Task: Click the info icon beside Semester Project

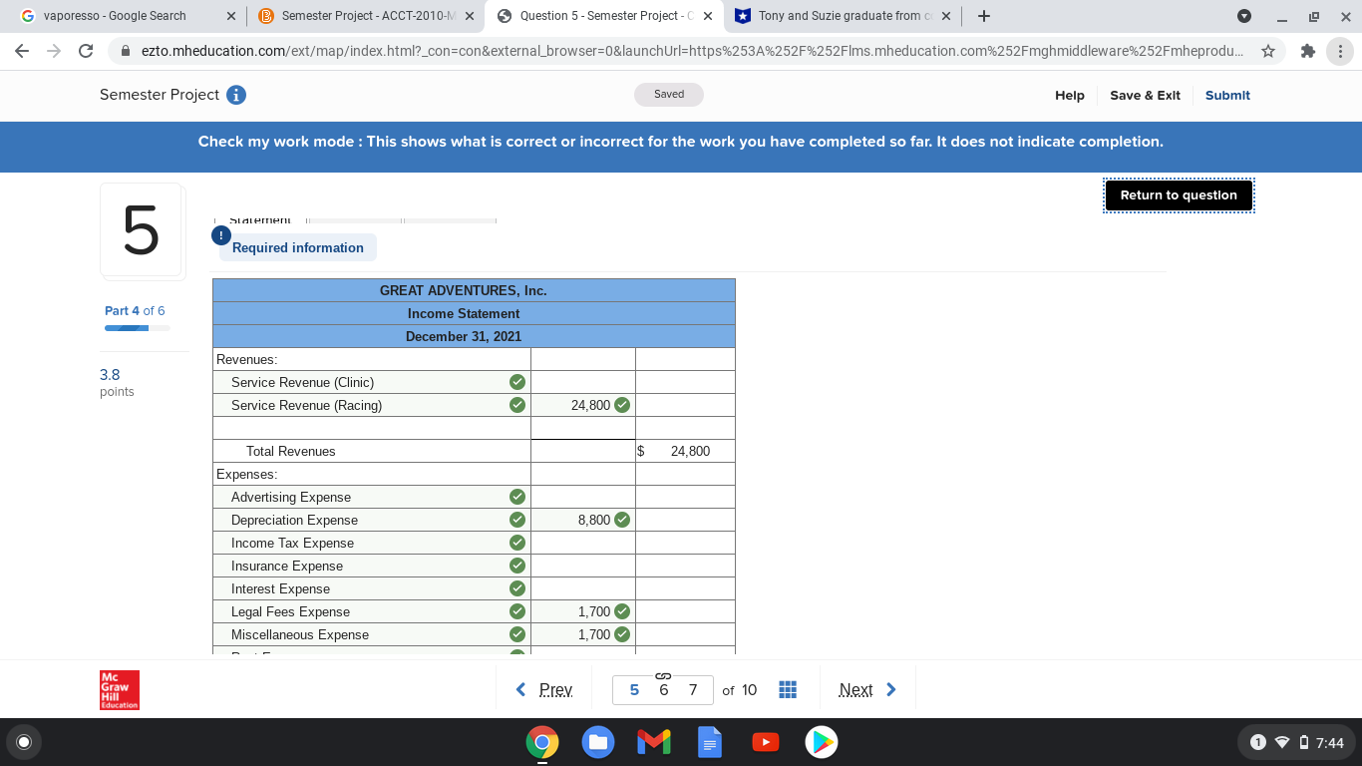Action: pos(236,95)
